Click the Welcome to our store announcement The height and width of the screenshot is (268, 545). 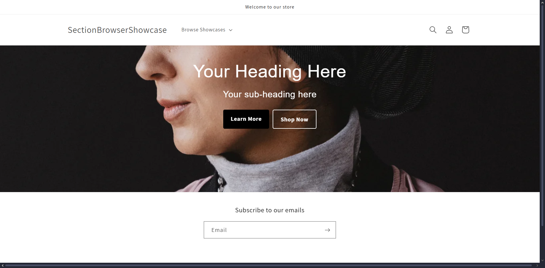270,7
